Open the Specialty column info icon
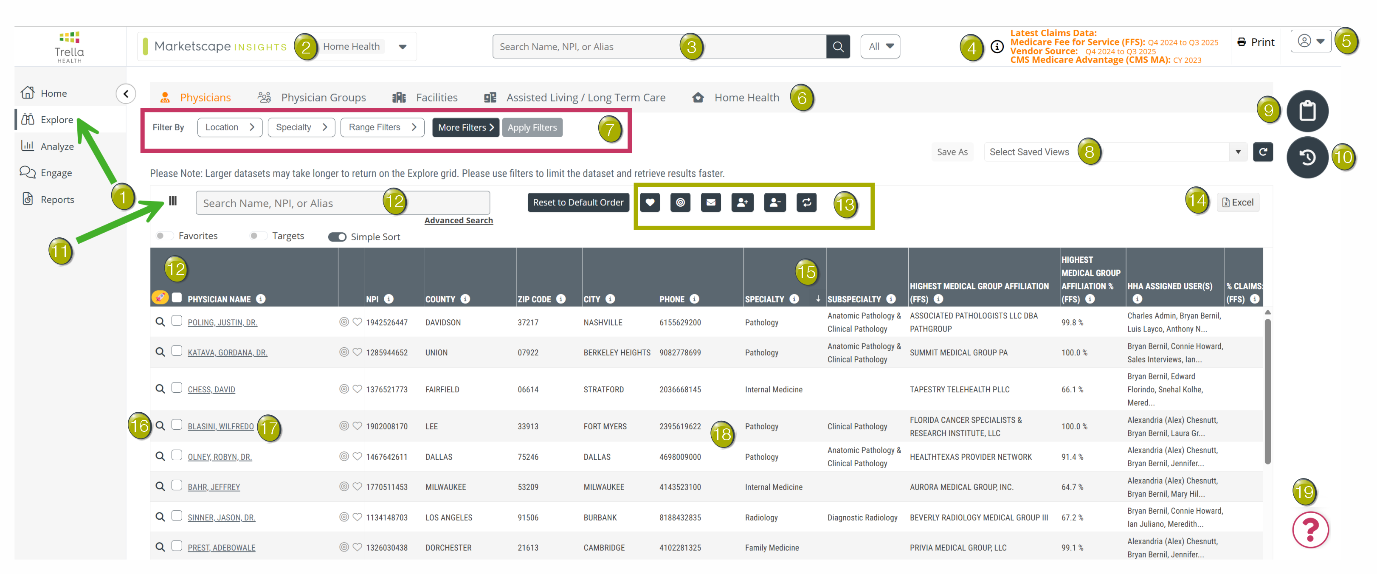 click(x=794, y=299)
